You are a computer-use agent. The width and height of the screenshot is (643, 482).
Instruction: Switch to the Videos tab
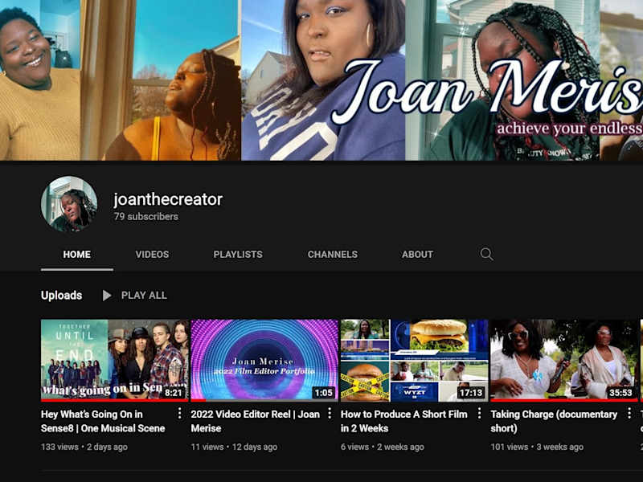click(152, 255)
